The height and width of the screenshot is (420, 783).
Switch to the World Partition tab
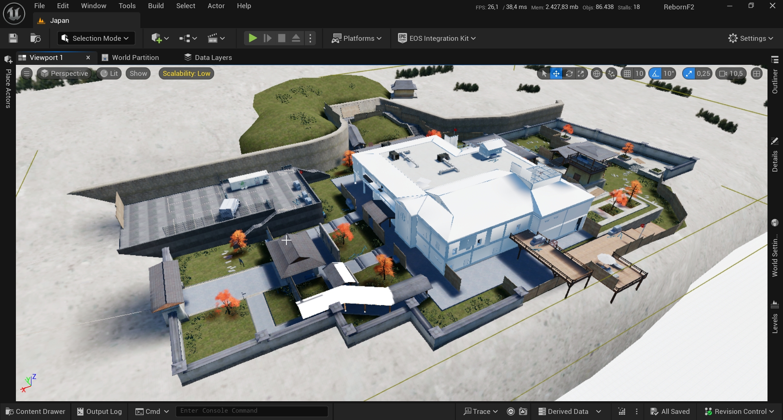(135, 57)
